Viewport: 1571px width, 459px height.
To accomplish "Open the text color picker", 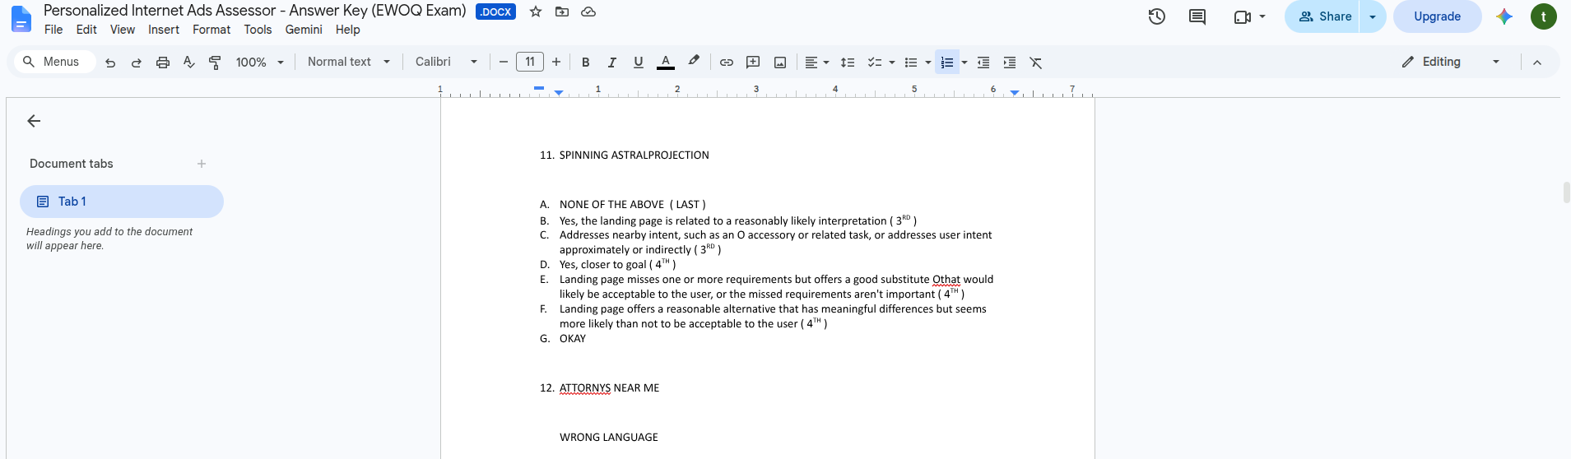I will pyautogui.click(x=666, y=63).
